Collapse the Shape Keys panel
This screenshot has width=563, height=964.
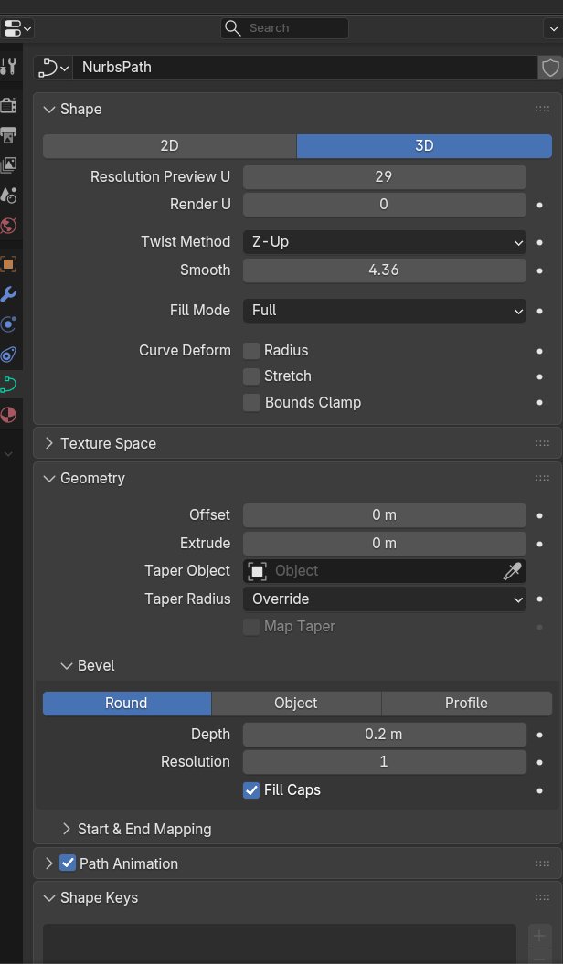tap(49, 897)
